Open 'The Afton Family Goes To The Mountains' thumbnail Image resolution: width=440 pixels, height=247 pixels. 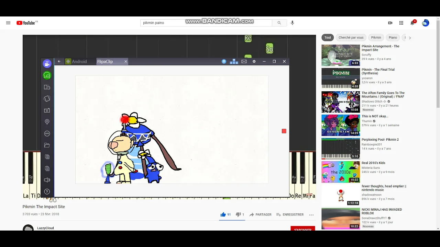(341, 102)
